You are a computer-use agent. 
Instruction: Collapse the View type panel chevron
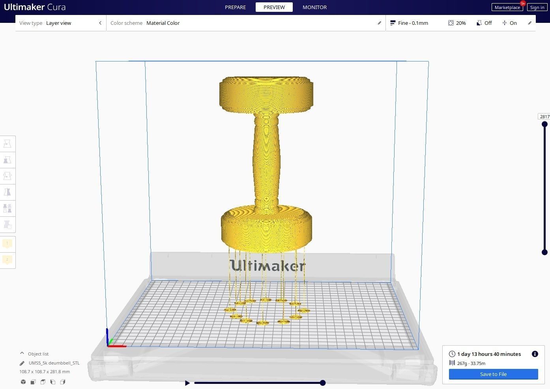tap(100, 23)
